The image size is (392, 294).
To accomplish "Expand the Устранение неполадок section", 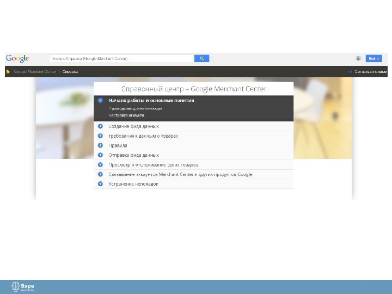I will point(100,184).
